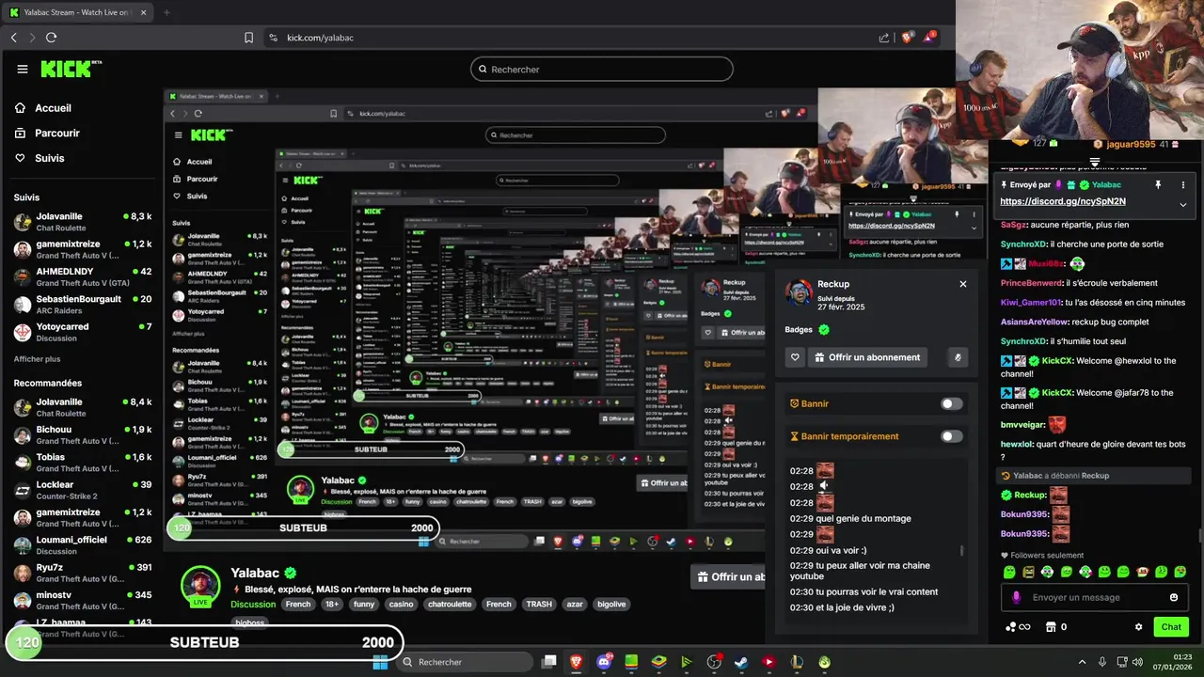Viewport: 1204px width, 677px height.
Task: Open the shop icon below the chat input
Action: point(1051,627)
